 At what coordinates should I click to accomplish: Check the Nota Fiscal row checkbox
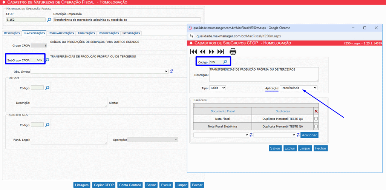click(316, 119)
